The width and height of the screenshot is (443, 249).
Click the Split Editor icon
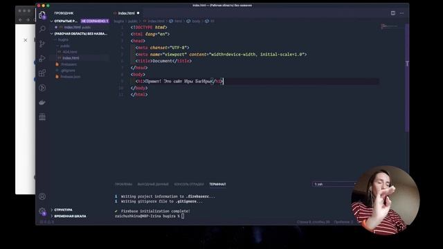(x=393, y=13)
